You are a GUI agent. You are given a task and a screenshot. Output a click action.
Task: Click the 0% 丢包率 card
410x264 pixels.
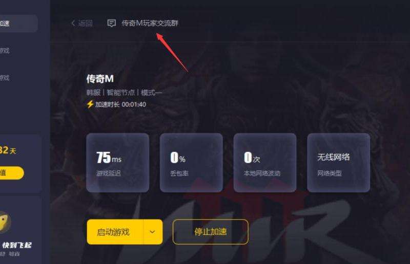(x=191, y=163)
